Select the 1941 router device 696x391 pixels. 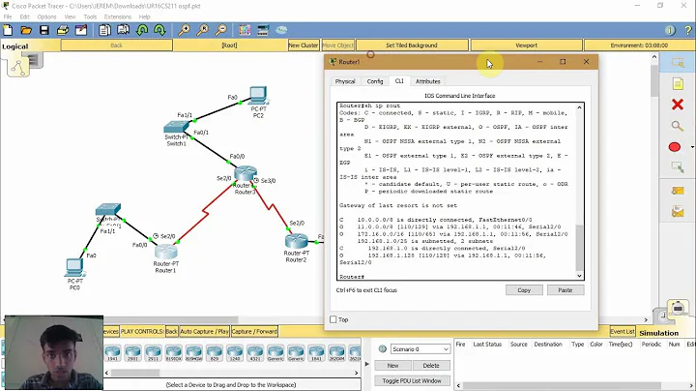tap(113, 353)
